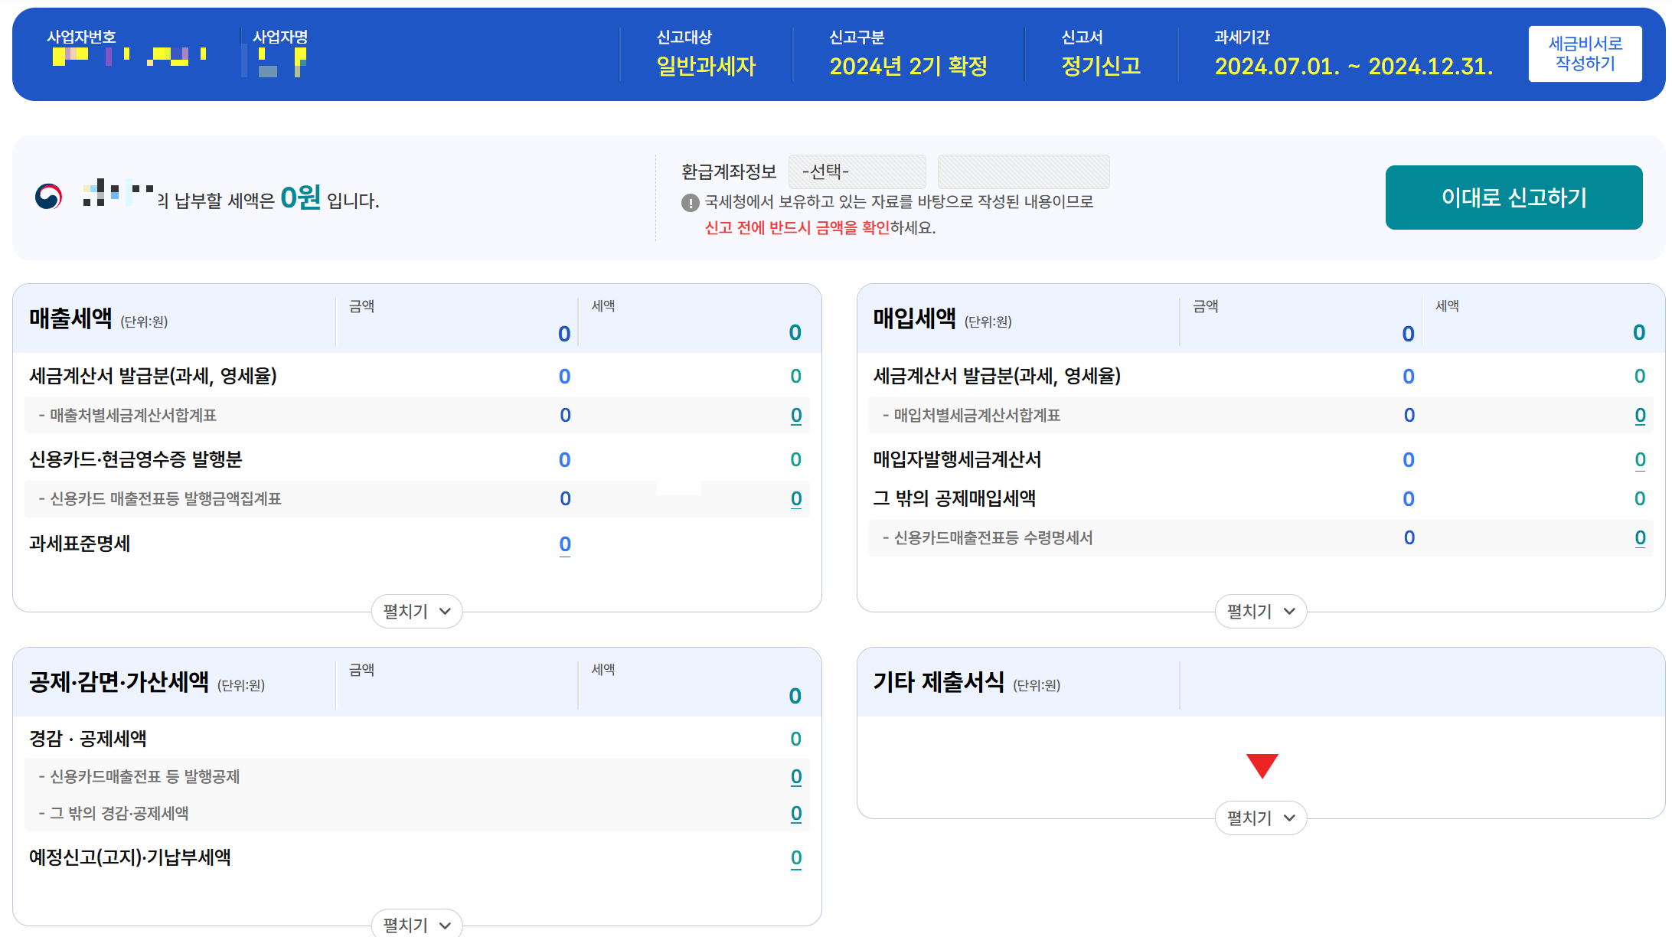
Task: Open the 환급계좌정보 -선택- dropdown
Action: [857, 171]
